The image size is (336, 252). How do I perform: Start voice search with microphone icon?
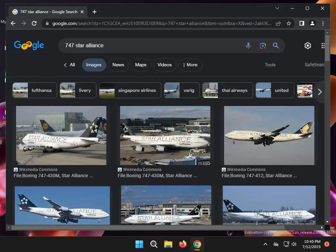pyautogui.click(x=248, y=45)
